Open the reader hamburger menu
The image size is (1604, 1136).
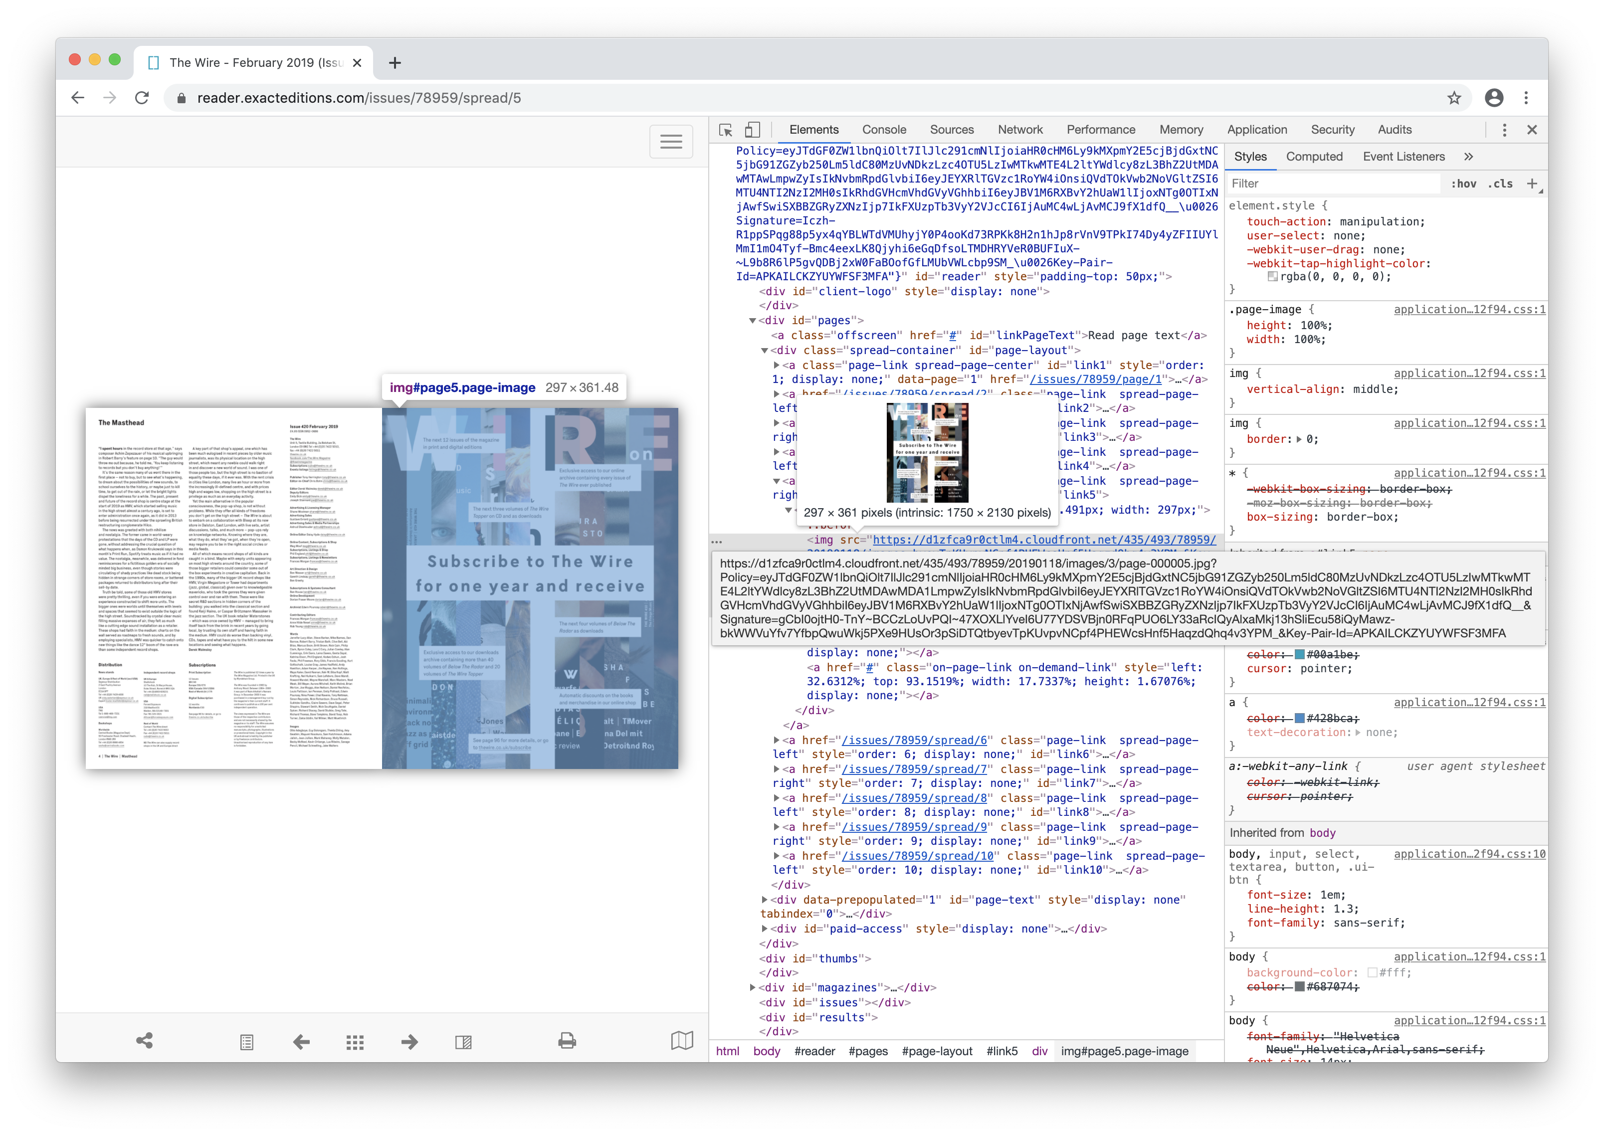click(671, 141)
